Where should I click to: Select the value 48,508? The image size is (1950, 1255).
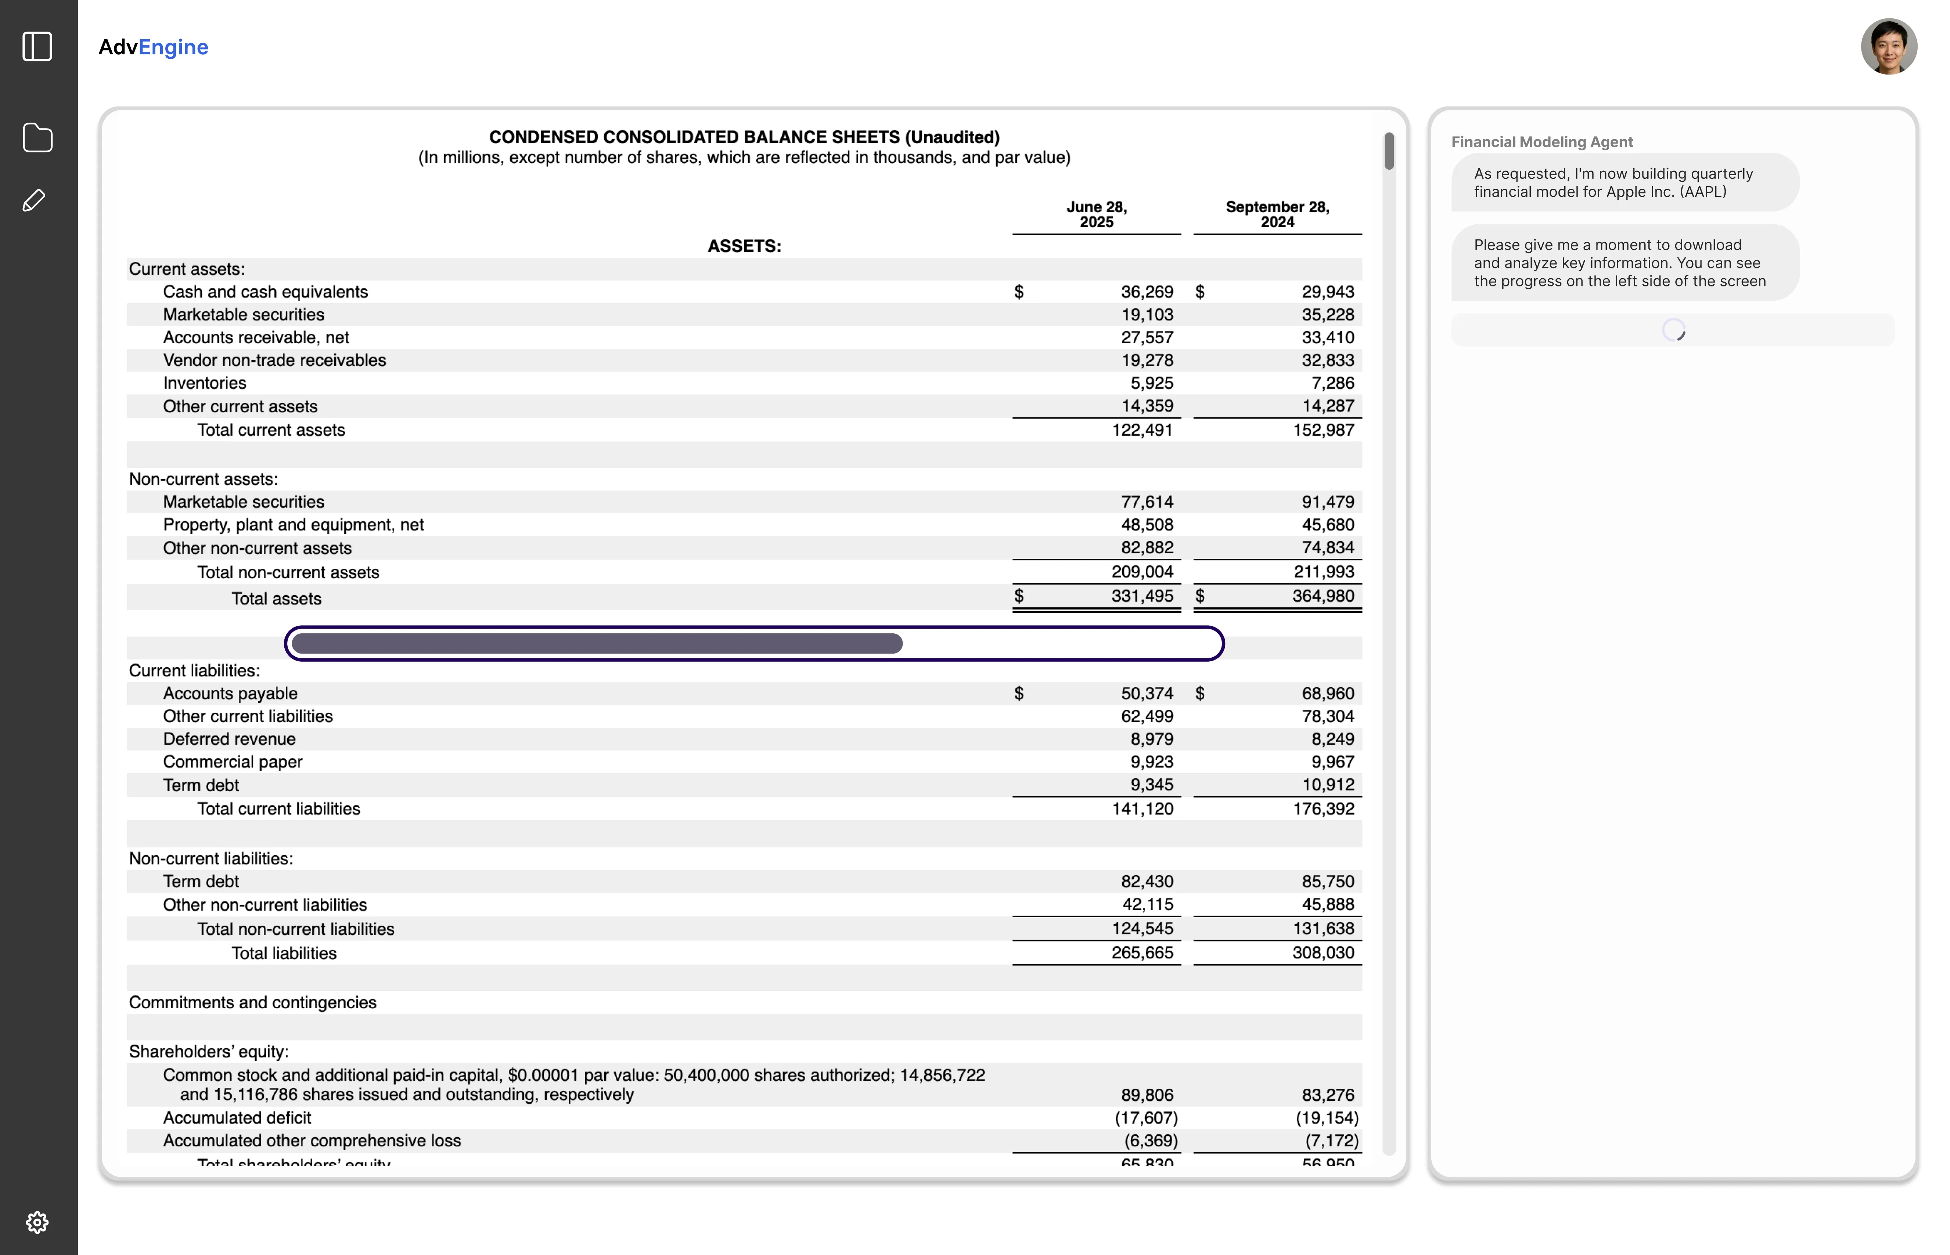click(x=1146, y=525)
